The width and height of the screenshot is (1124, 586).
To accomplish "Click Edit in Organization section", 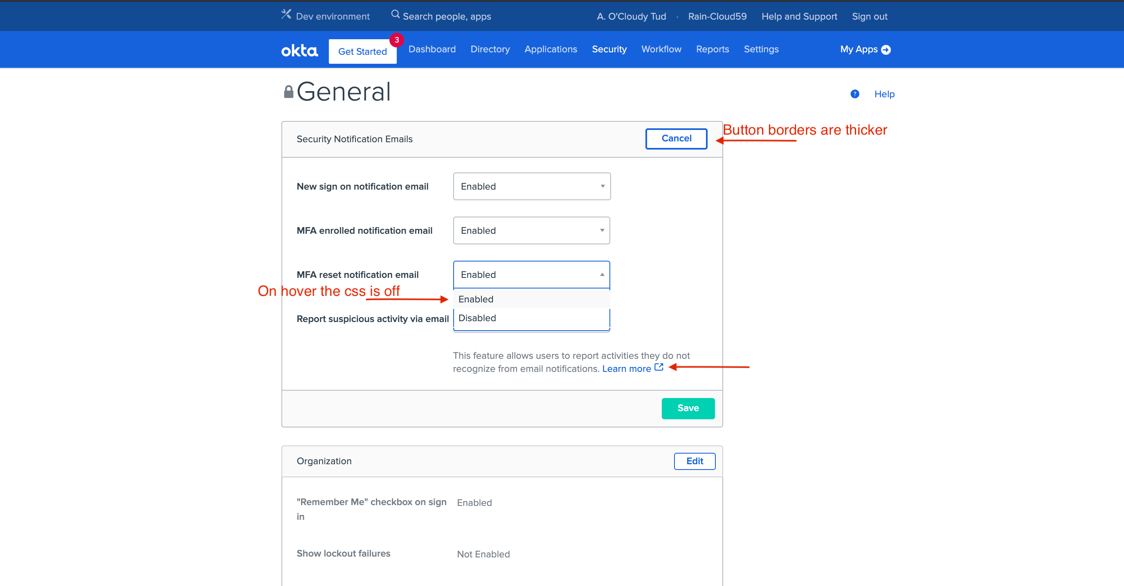I will 695,461.
